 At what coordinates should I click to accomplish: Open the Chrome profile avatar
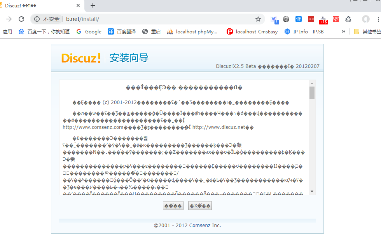[x=366, y=19]
